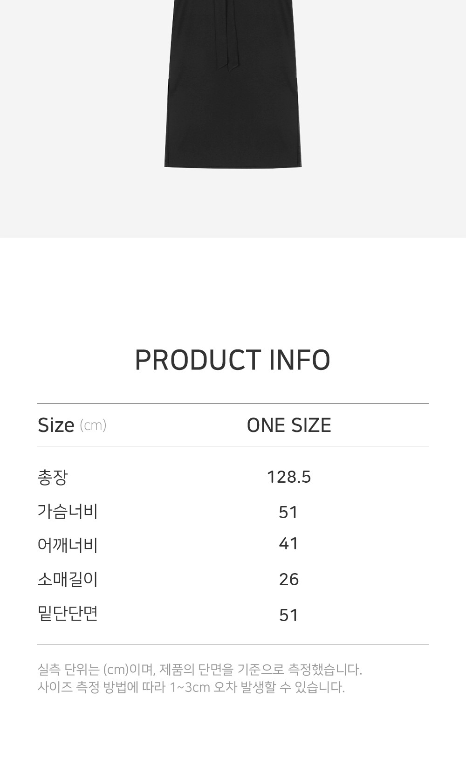Screen dimensions: 466x766
Task: Select the 51 value for 가슴너비
Action: (288, 512)
